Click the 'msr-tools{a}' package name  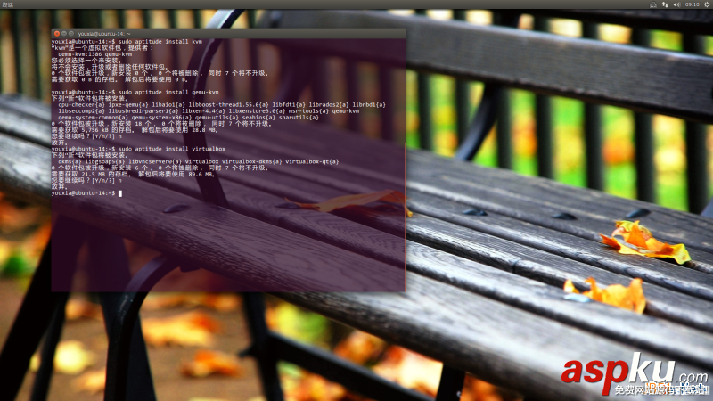(308, 110)
